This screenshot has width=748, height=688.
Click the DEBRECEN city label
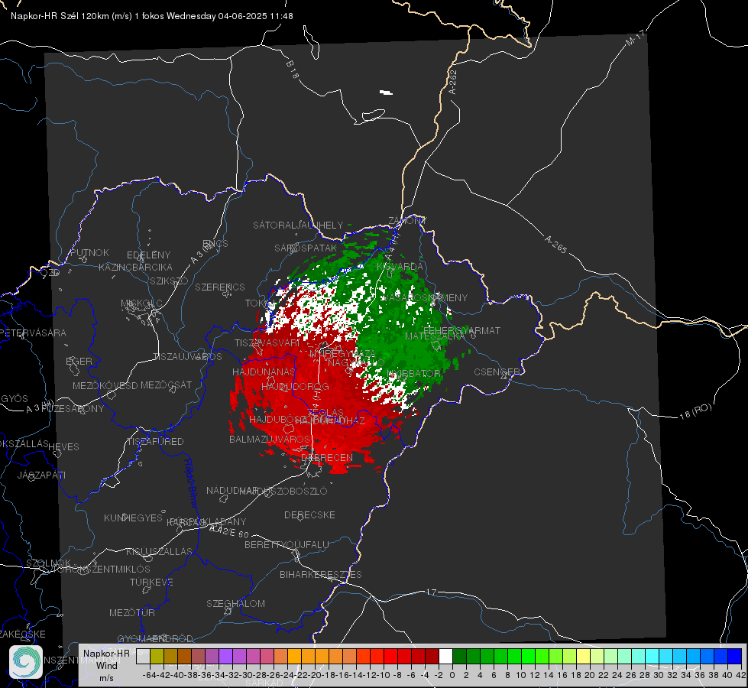click(327, 457)
